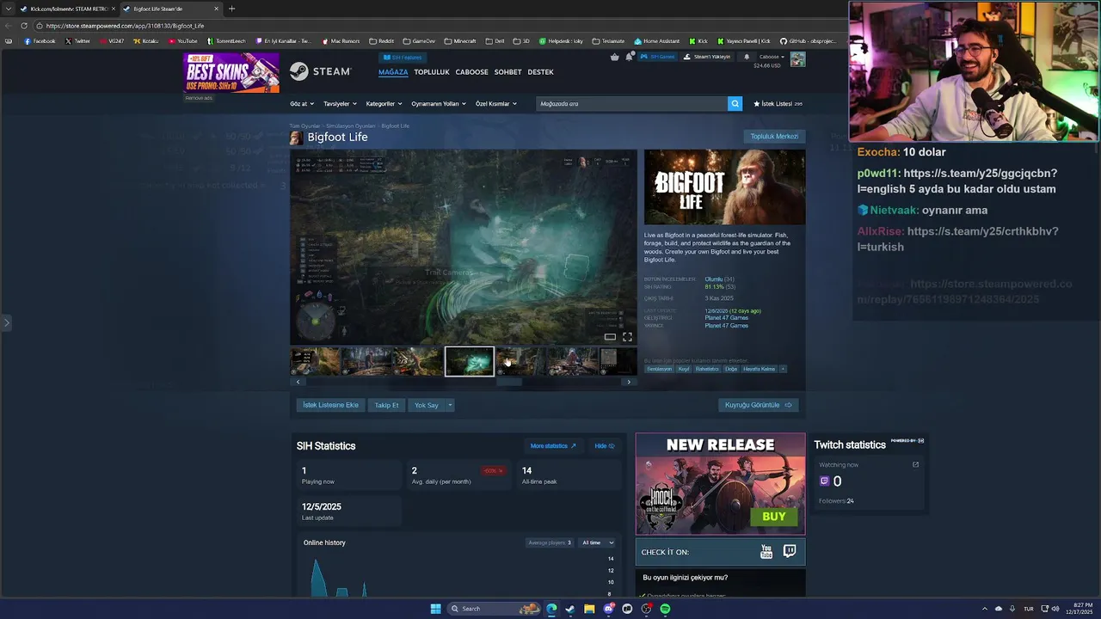Click the store search magnifier button

(x=735, y=103)
